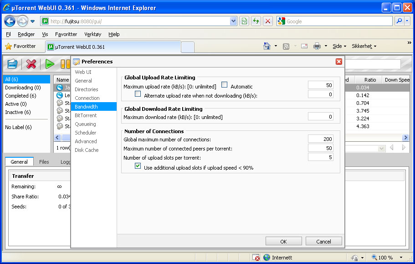Open the Hjelp menu
This screenshot has width=415, height=264.
tap(114, 34)
